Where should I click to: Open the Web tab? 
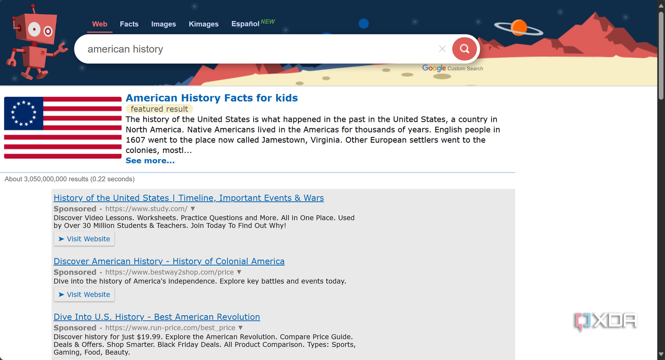100,24
